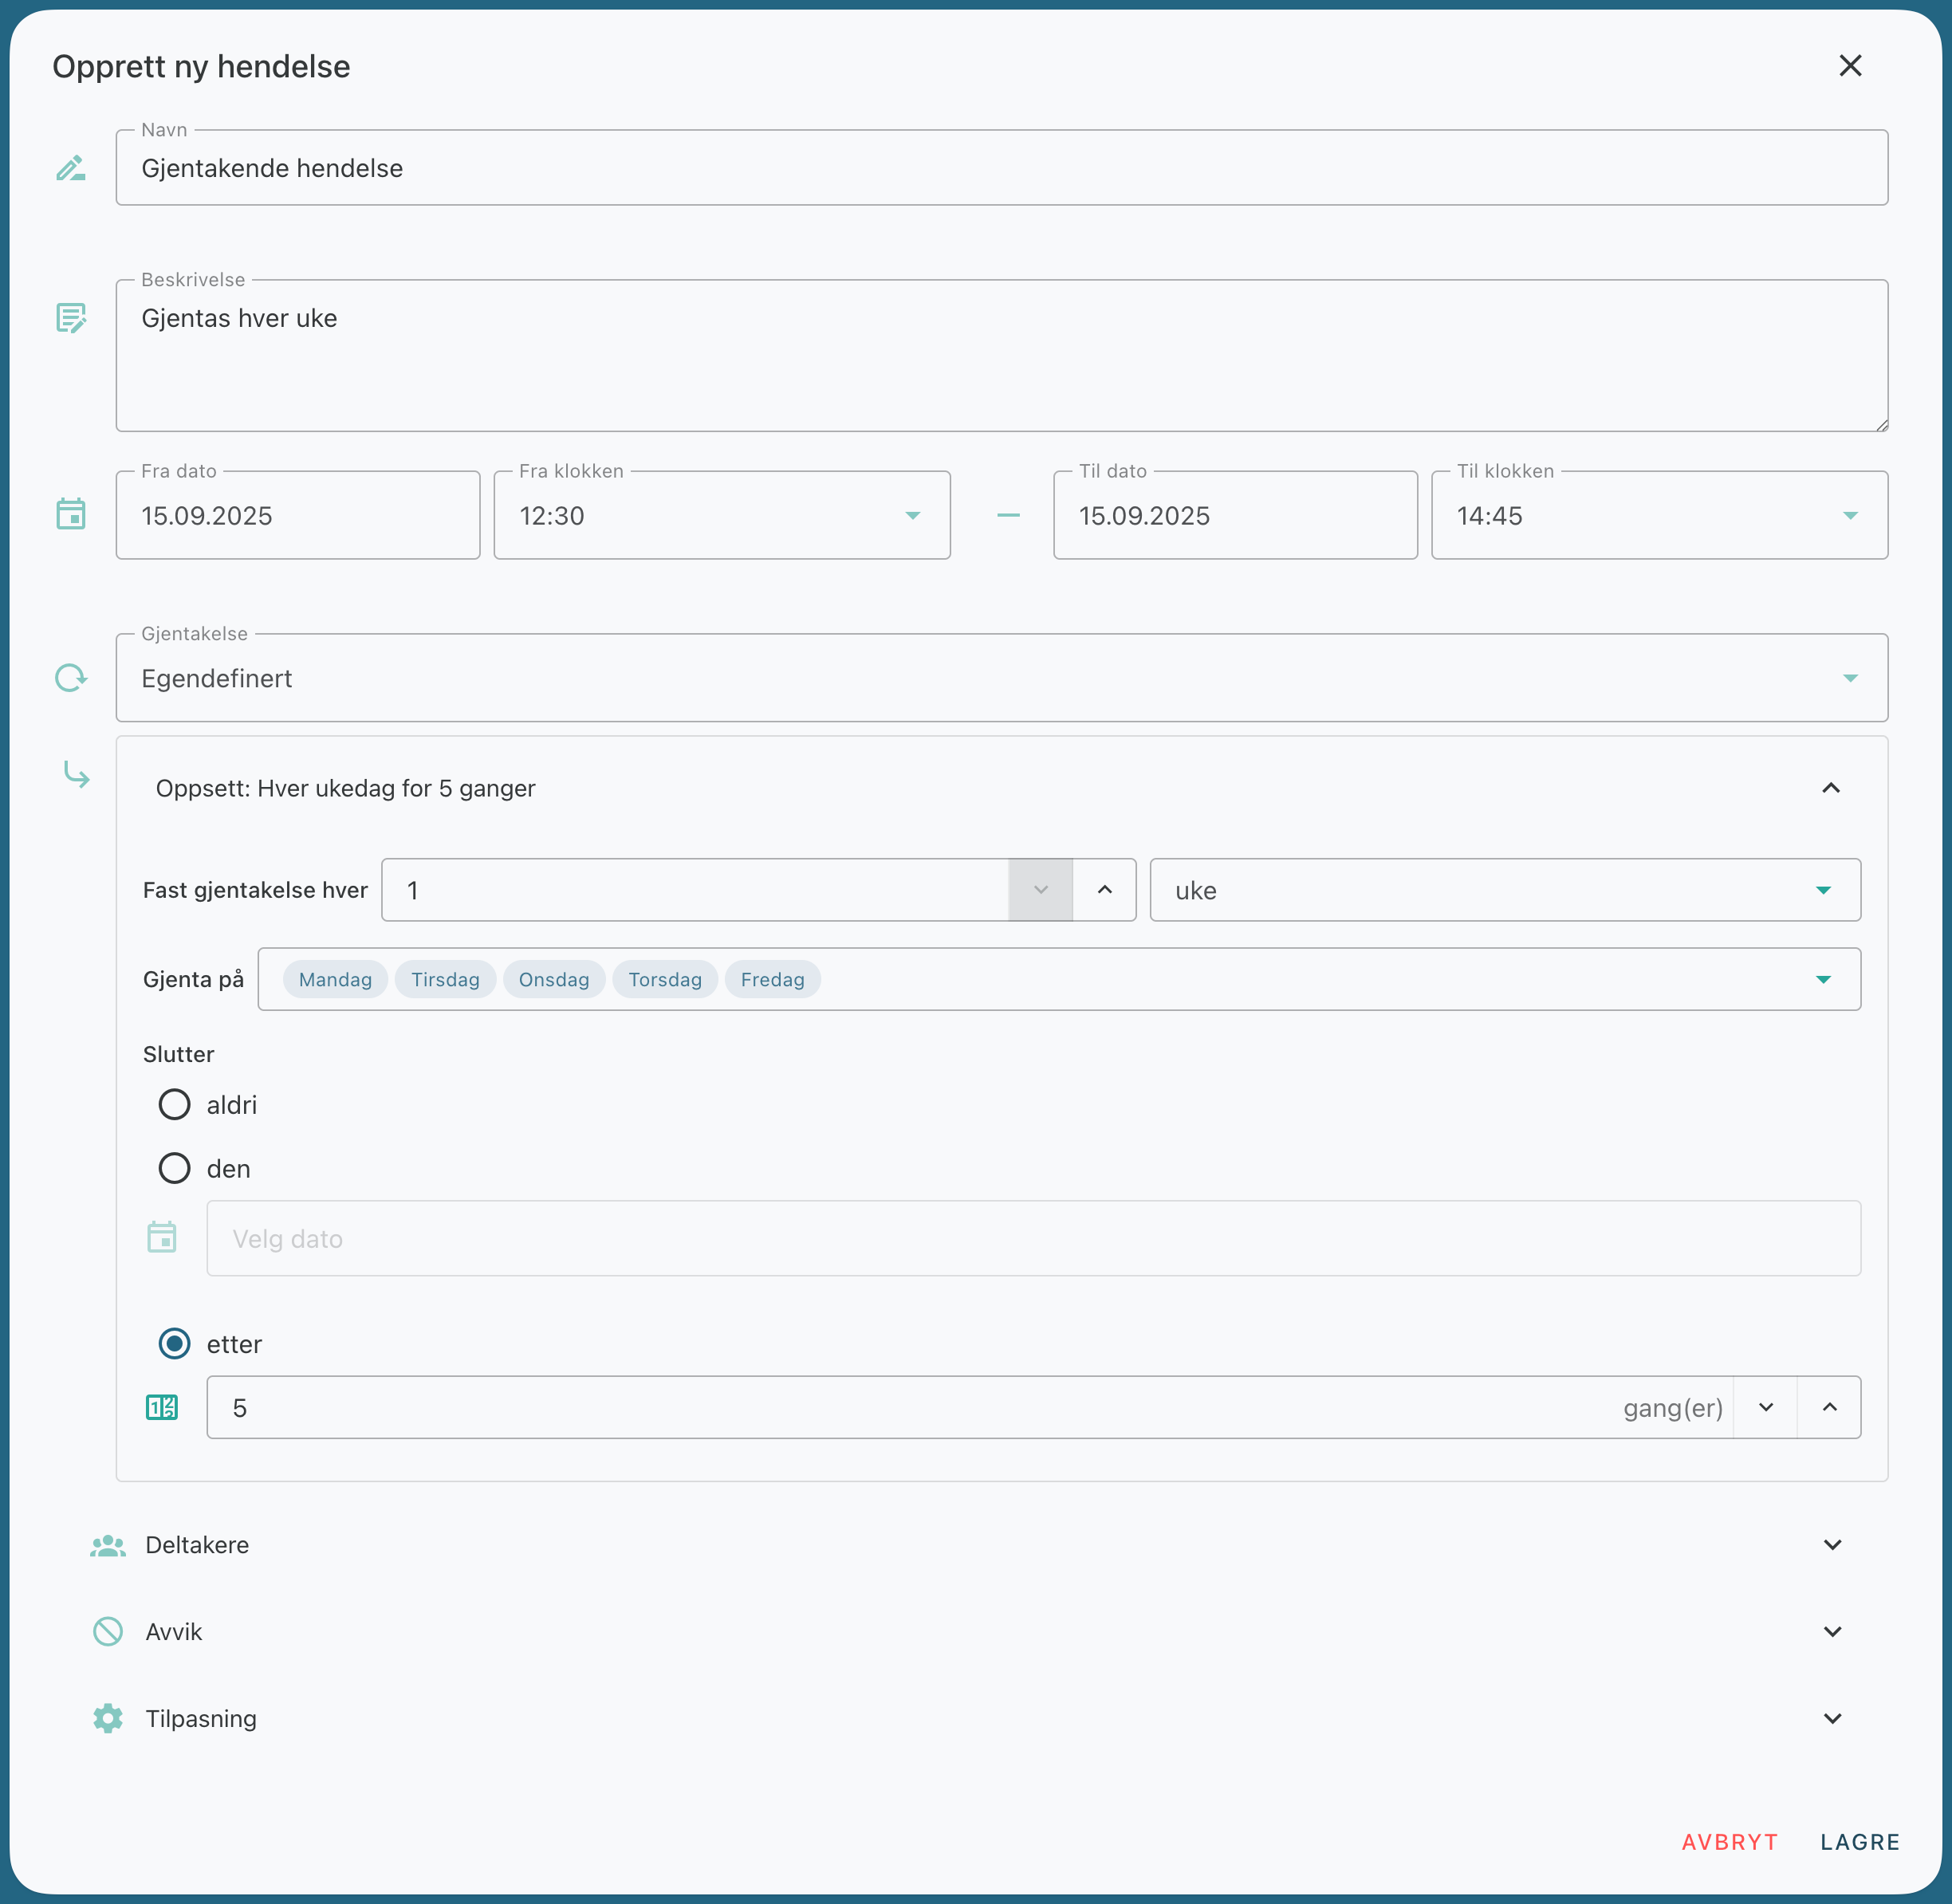Viewport: 1952px width, 1904px height.
Task: Click the Torsdag chip
Action: point(665,979)
